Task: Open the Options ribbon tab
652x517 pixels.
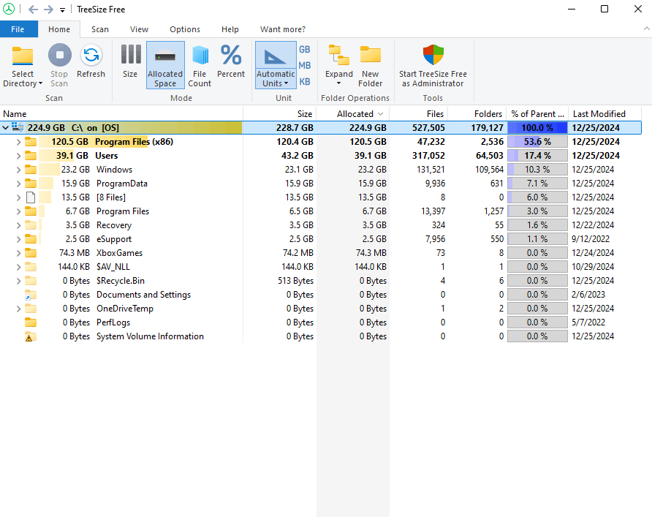Action: point(185,29)
